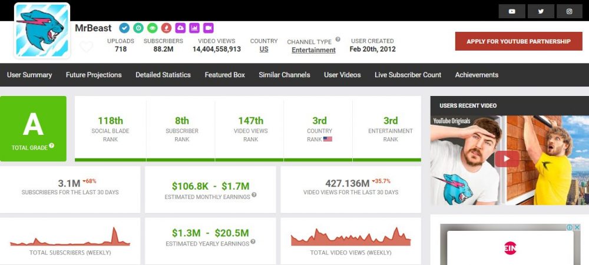Open Channel Type help question mark

pos(337,39)
